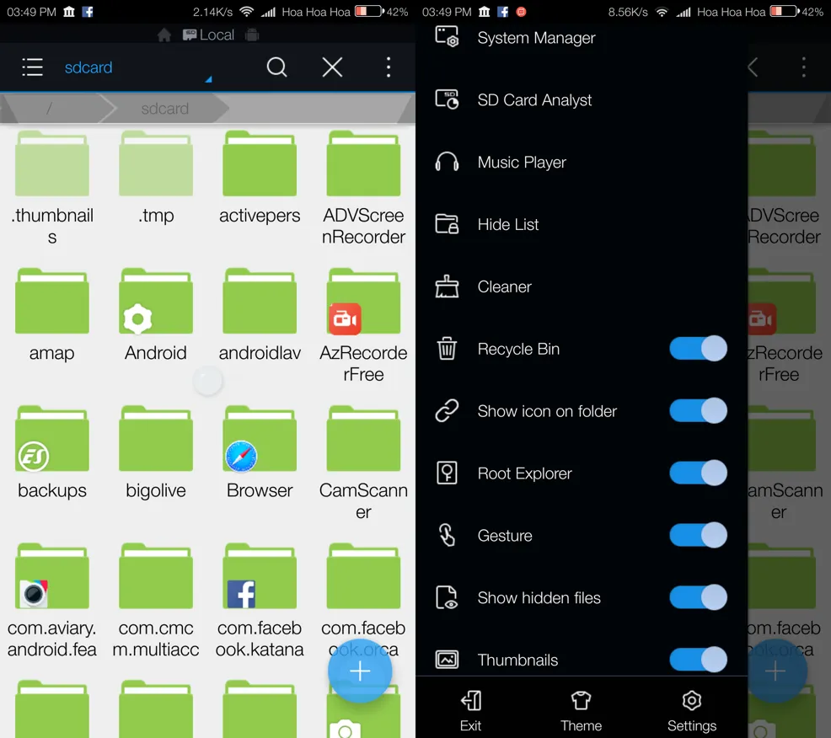
Task: Open Hide List menu item
Action: pos(507,225)
